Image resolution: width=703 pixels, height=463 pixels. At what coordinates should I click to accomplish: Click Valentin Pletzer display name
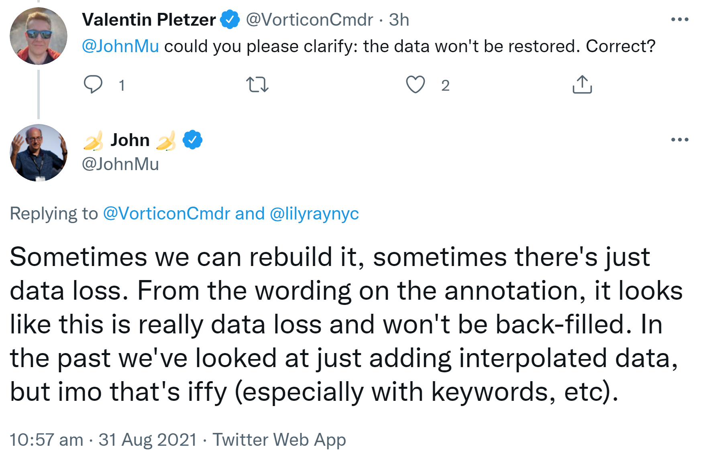[x=149, y=20]
